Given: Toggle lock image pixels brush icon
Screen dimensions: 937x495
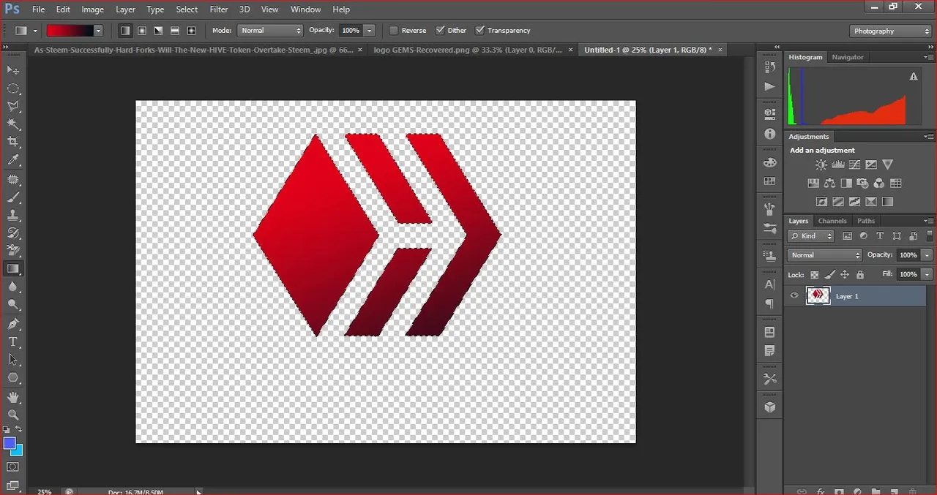Looking at the screenshot, I should click(829, 275).
